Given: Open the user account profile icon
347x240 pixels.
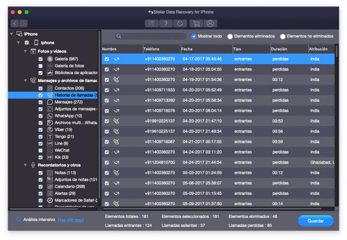Looking at the screenshot, I should pos(210,23).
